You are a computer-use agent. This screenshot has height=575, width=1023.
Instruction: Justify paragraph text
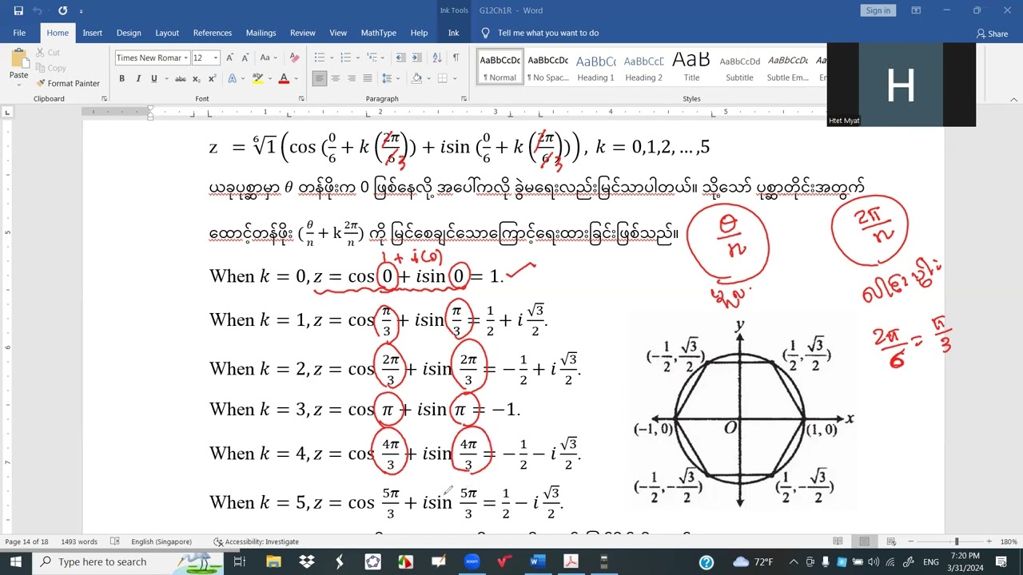point(368,78)
